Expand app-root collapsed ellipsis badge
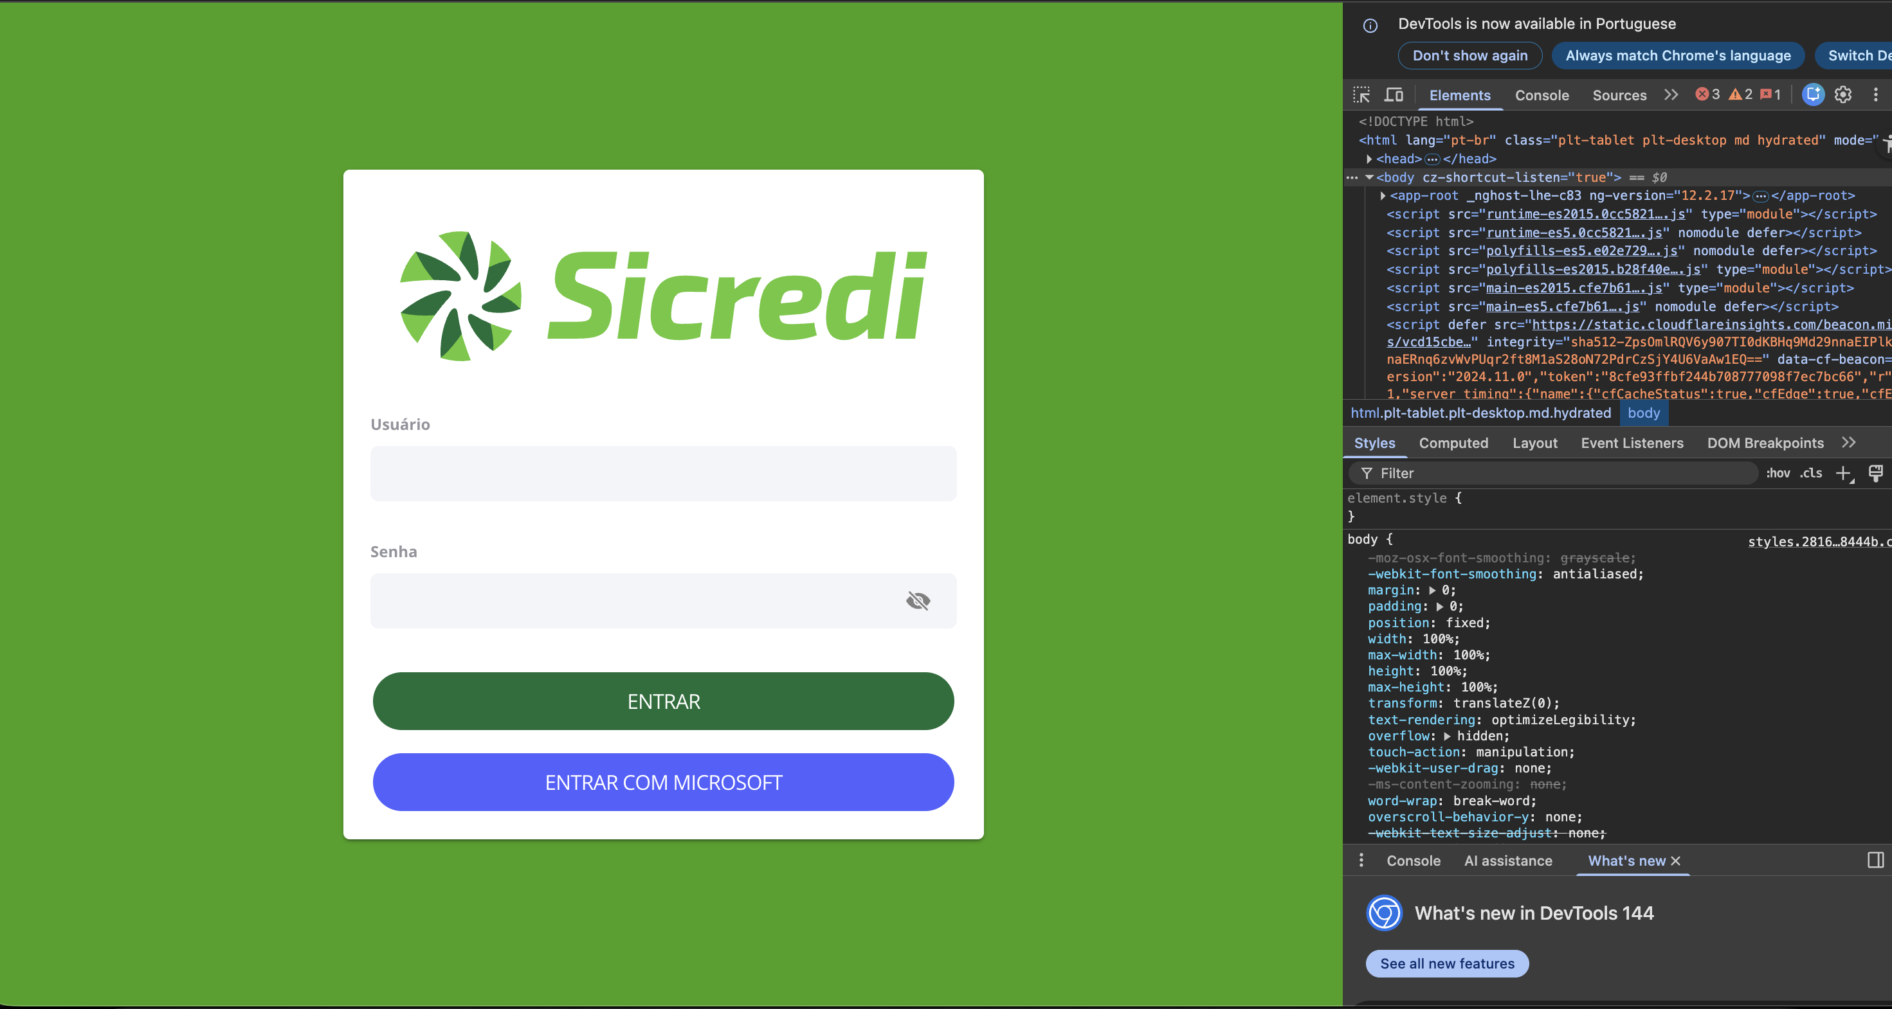This screenshot has width=1892, height=1009. pos(1761,196)
